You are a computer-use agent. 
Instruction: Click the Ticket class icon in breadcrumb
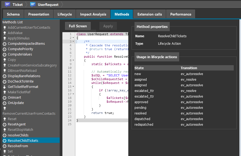[8, 5]
